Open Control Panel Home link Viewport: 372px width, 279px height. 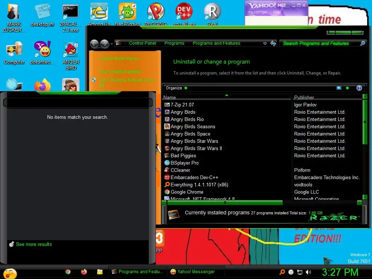pyautogui.click(x=119, y=58)
